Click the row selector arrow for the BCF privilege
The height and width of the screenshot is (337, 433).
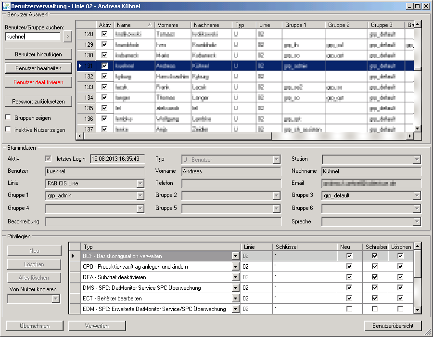click(x=74, y=256)
